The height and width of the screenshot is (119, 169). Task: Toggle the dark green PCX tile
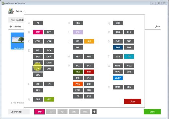(x=78, y=72)
